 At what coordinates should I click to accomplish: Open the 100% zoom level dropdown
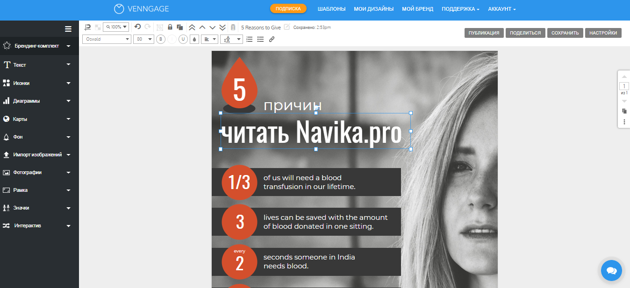pos(116,27)
